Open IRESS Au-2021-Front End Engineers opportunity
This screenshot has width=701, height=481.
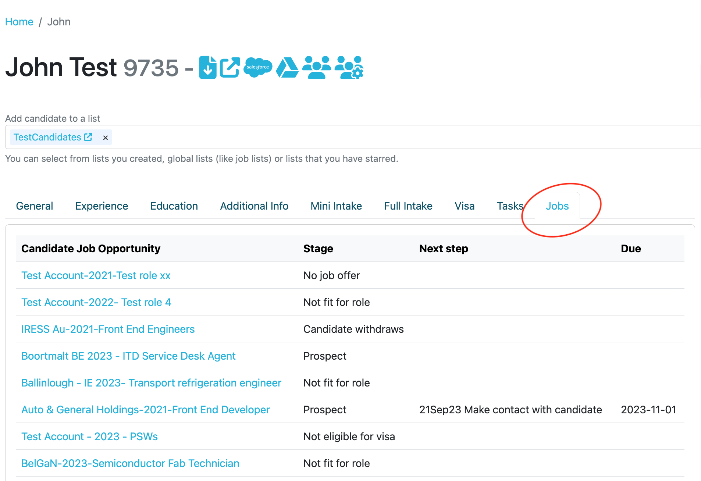108,329
